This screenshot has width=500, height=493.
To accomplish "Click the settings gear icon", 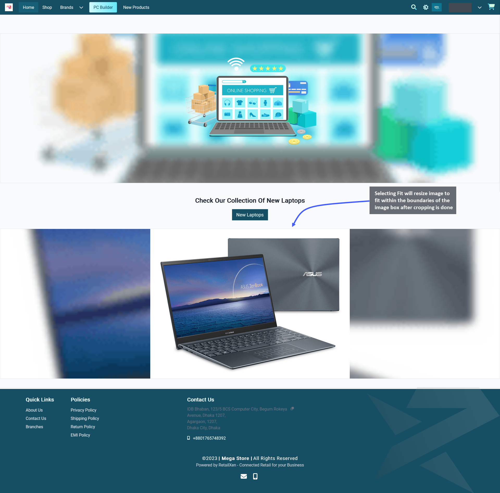I will tap(426, 7).
